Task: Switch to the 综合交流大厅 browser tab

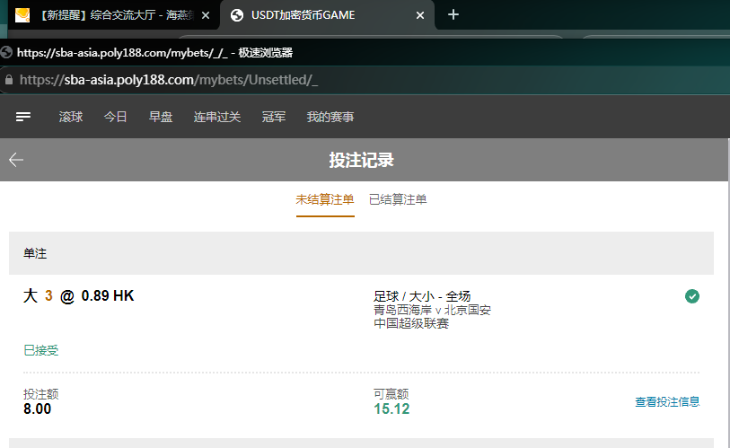Action: [114, 15]
